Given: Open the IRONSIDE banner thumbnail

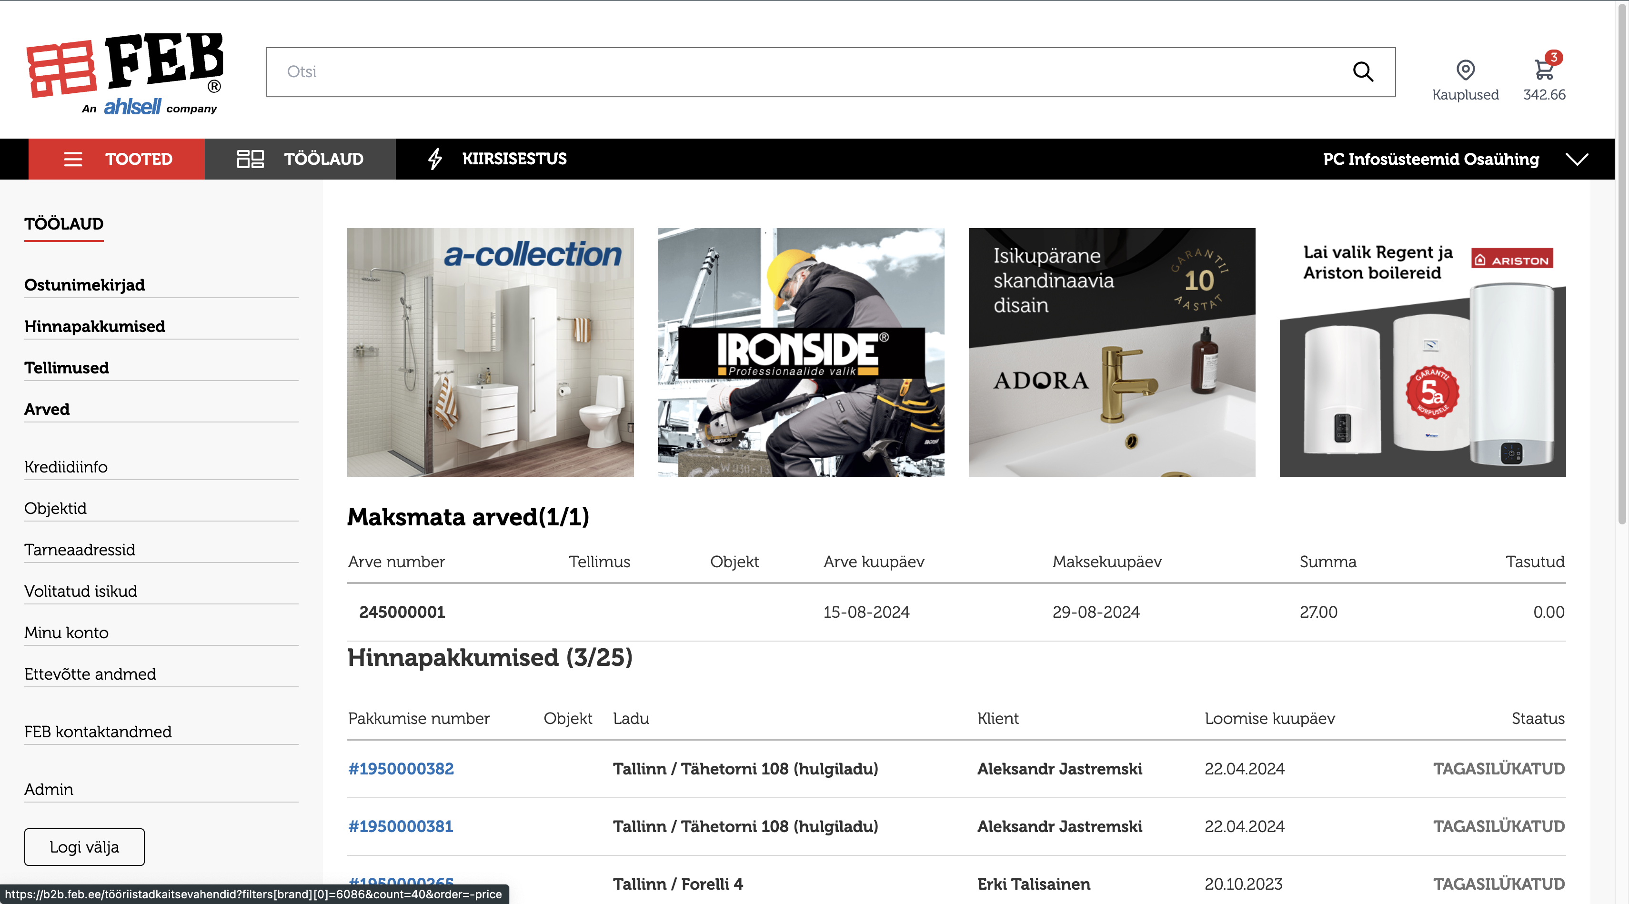Looking at the screenshot, I should pyautogui.click(x=801, y=352).
